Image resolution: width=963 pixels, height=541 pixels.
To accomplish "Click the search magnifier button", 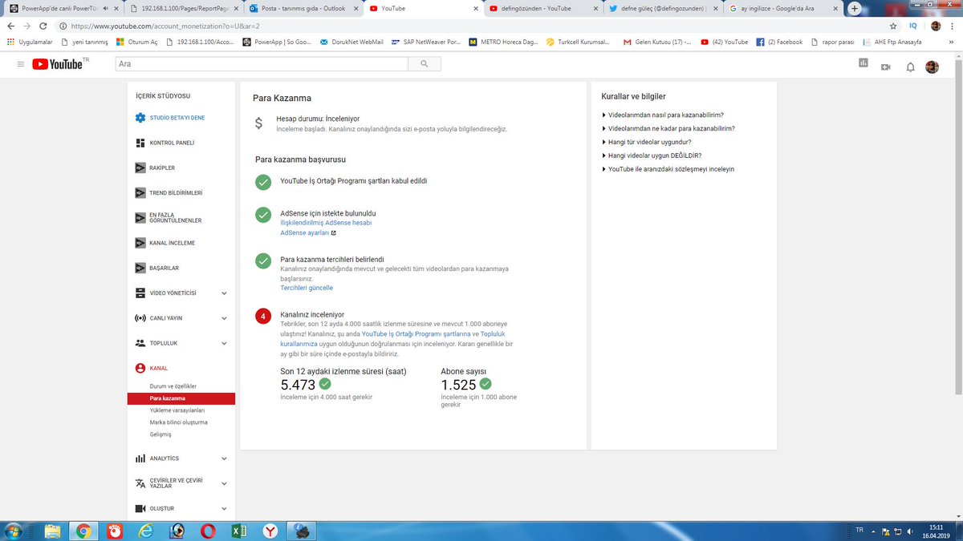I will click(x=424, y=64).
